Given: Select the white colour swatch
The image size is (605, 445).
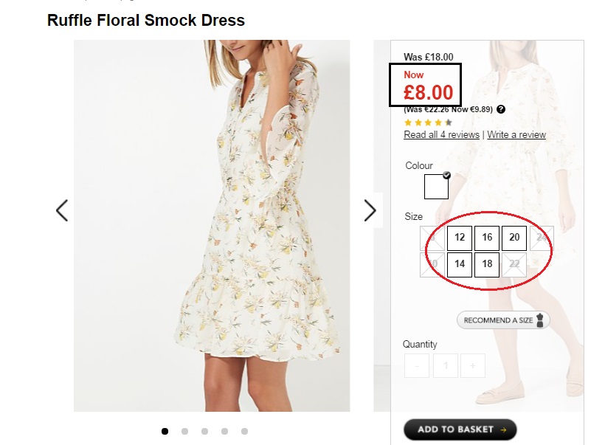Looking at the screenshot, I should (436, 187).
